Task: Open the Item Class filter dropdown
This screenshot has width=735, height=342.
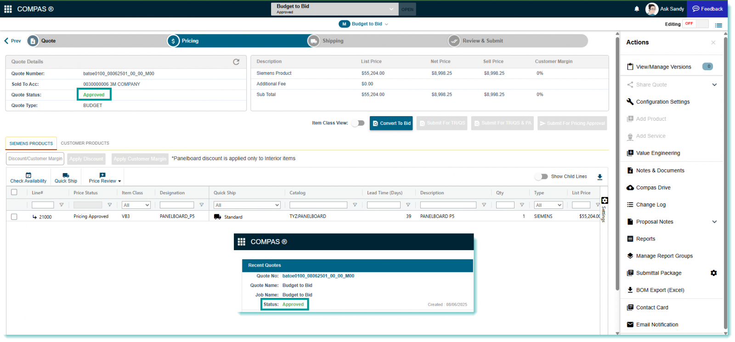Action: pos(136,205)
